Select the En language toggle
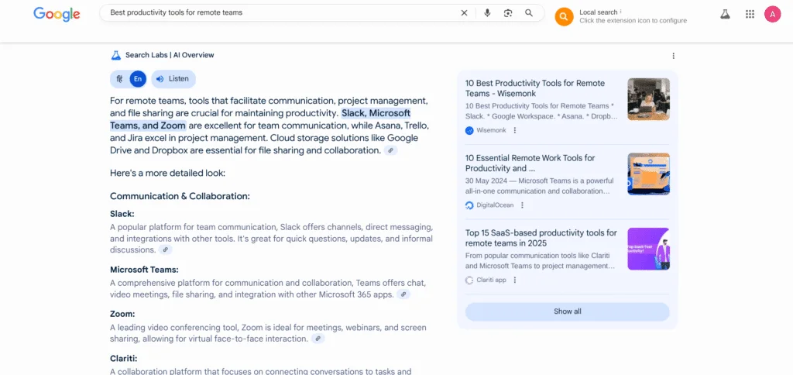 click(x=137, y=79)
